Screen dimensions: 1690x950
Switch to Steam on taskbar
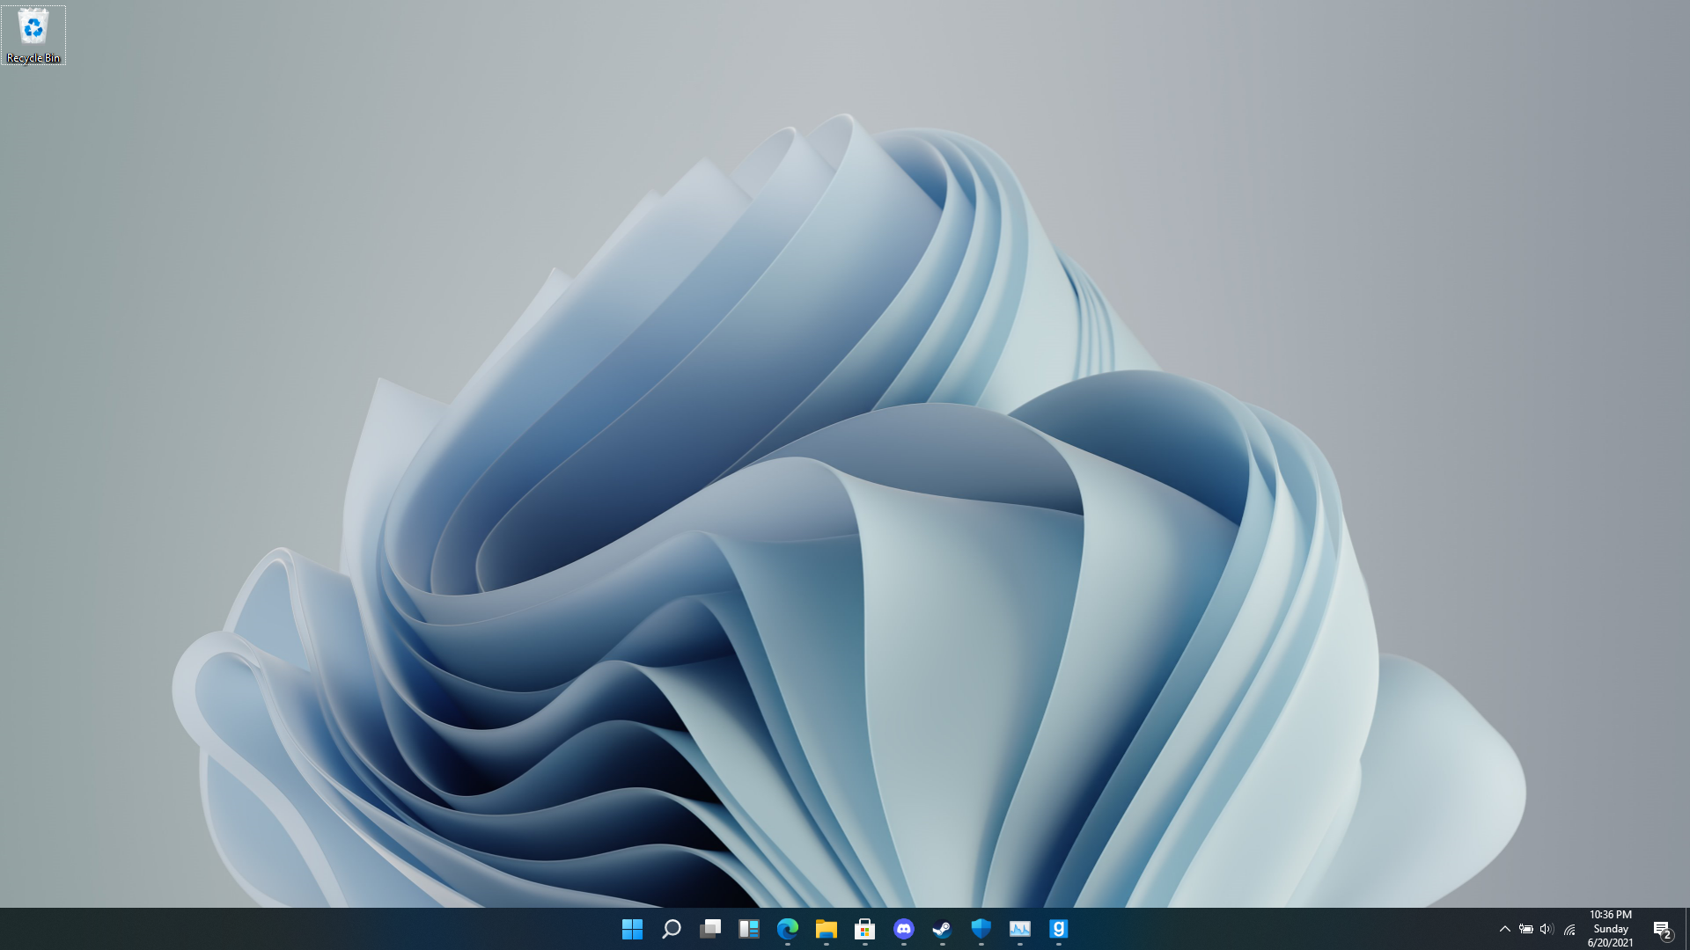coord(942,929)
